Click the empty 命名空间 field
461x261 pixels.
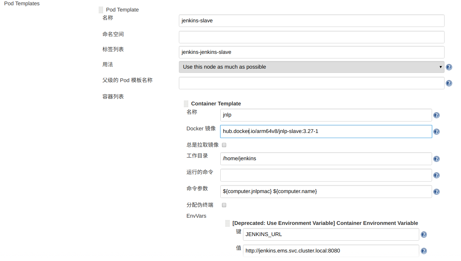[311, 37]
